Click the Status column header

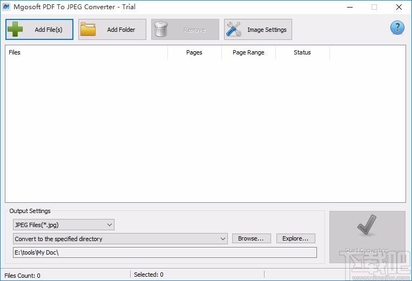click(302, 52)
